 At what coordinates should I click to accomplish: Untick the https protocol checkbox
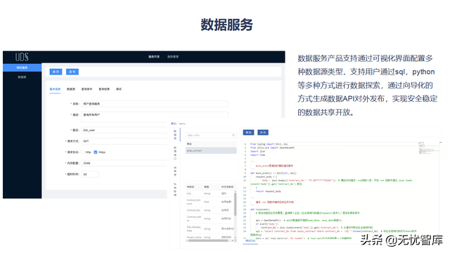[96, 153]
